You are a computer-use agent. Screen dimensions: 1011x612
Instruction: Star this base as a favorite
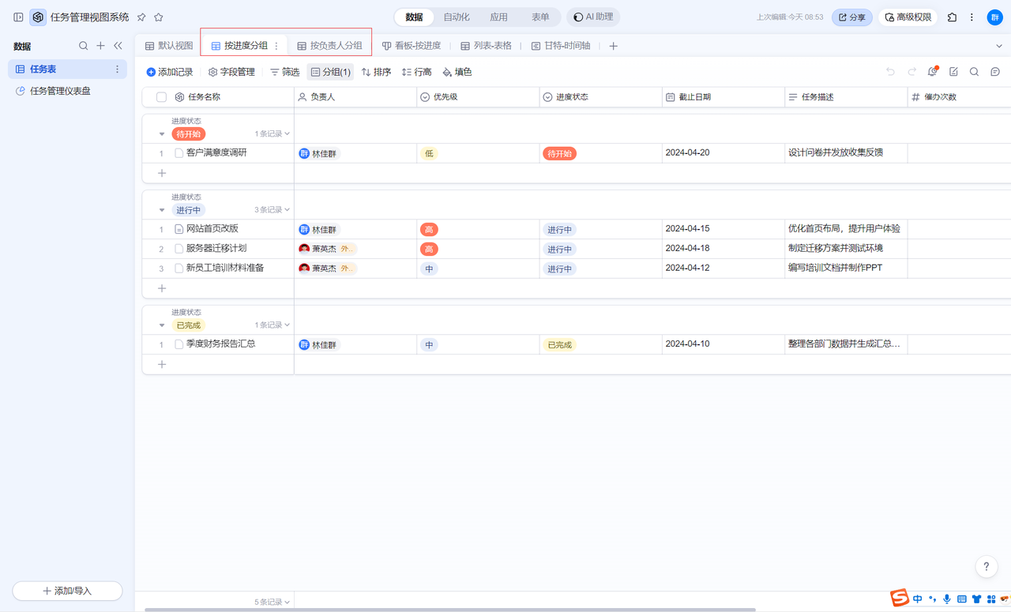(159, 17)
